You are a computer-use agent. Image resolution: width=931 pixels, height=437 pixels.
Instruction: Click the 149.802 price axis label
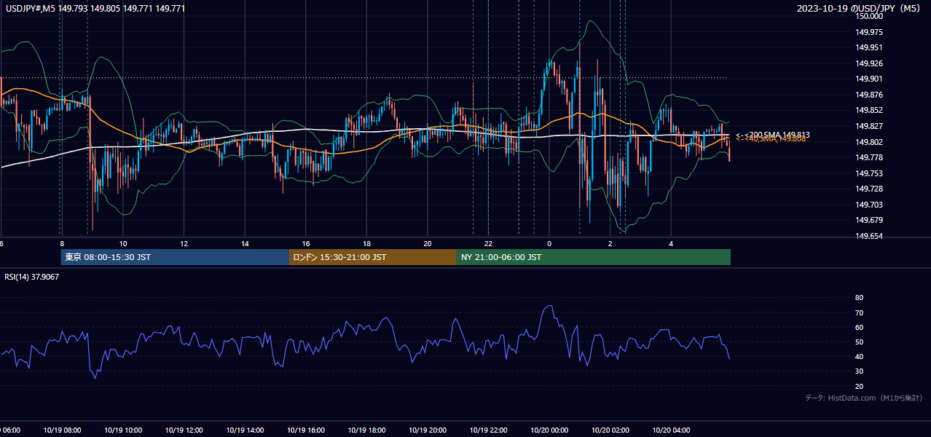pyautogui.click(x=869, y=142)
